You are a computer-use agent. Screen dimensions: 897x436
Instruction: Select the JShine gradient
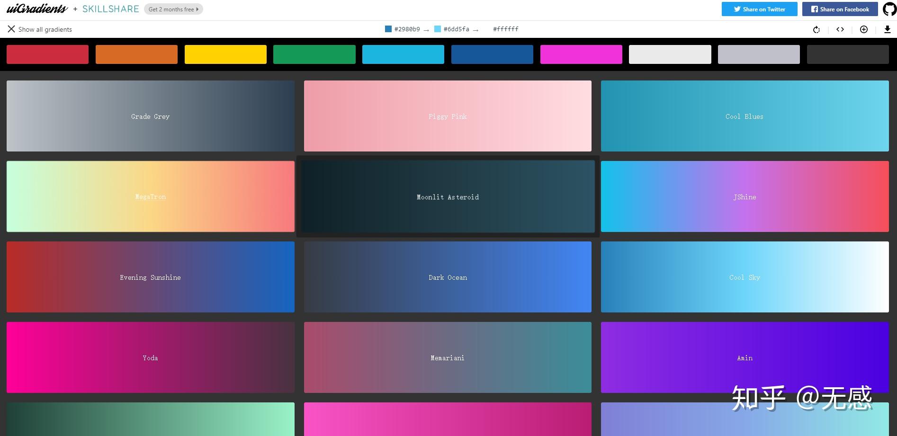point(745,196)
